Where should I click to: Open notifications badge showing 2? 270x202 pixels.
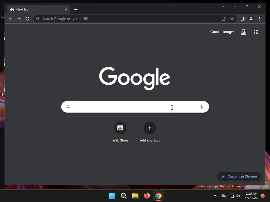pyautogui.click(x=263, y=196)
